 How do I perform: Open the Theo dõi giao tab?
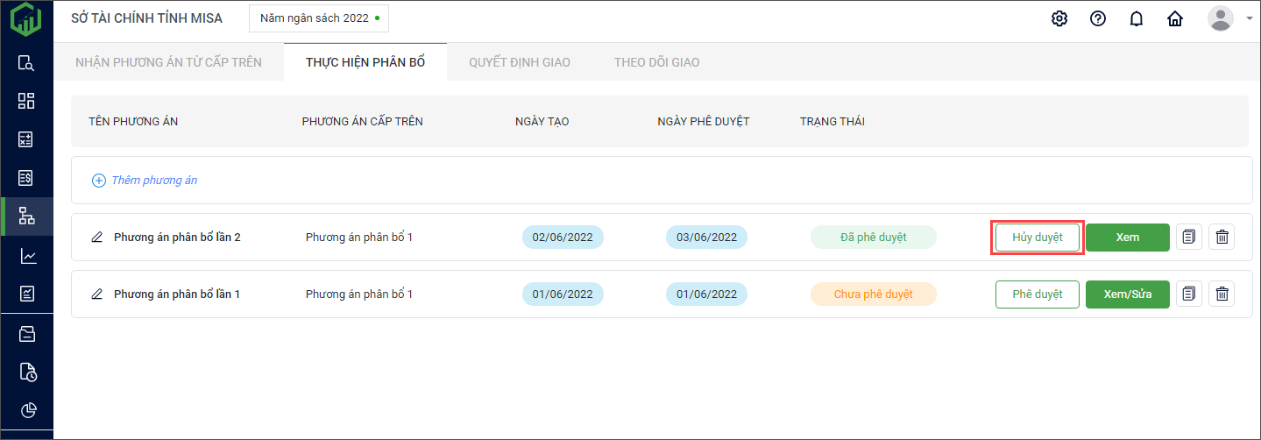[656, 62]
